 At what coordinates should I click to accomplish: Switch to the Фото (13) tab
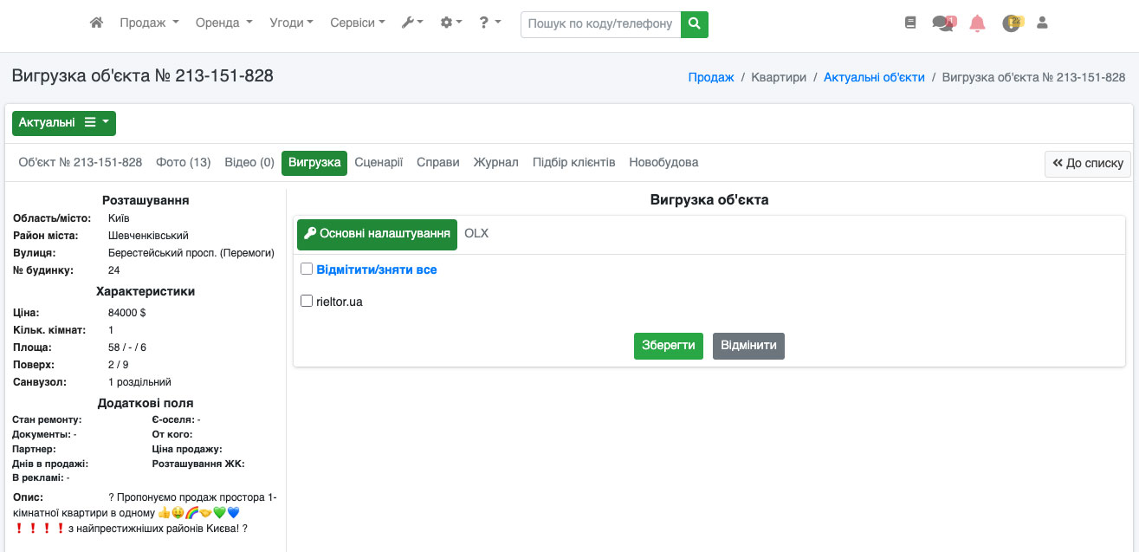(183, 163)
